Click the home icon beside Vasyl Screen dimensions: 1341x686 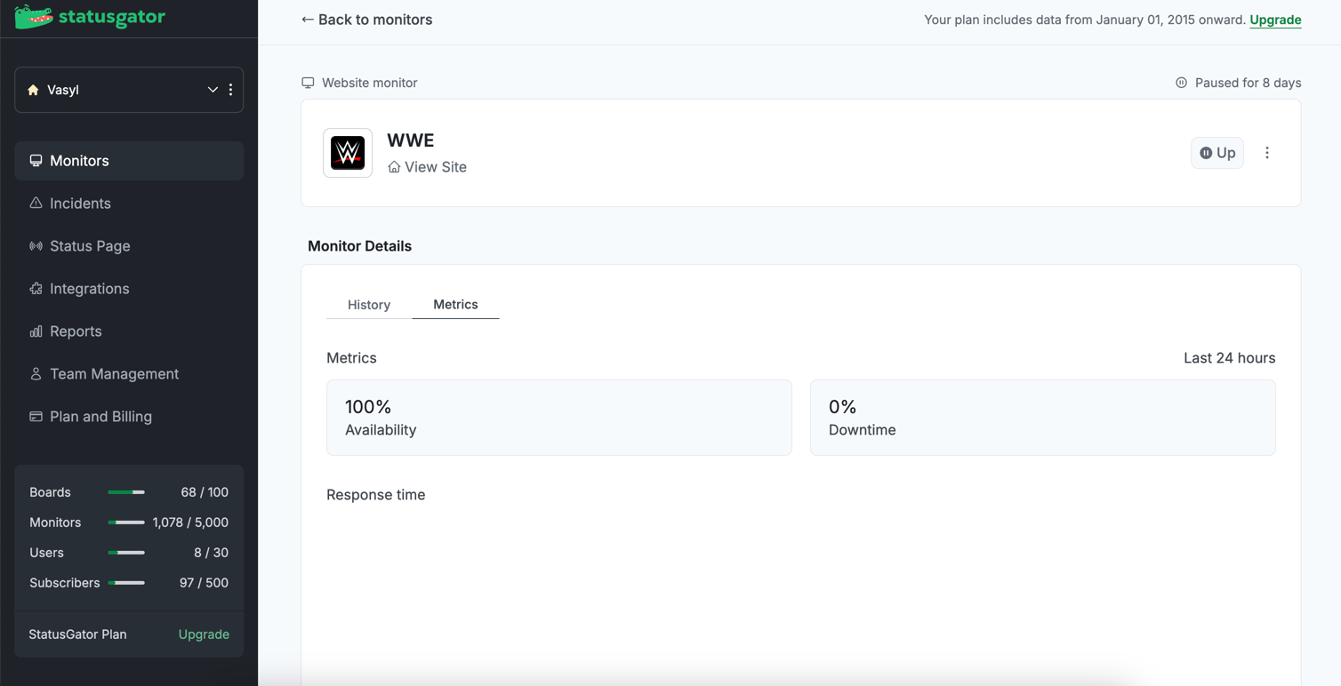(34, 90)
